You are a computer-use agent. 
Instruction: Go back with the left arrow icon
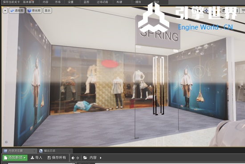coord(73,158)
